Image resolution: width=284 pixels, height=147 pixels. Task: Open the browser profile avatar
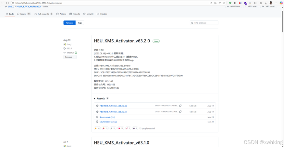271,3
